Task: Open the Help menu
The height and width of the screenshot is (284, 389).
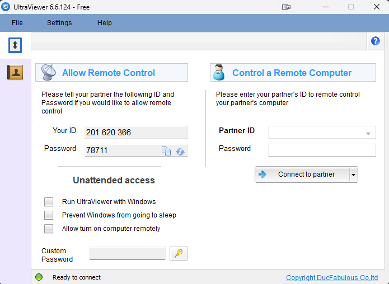Action: 105,23
